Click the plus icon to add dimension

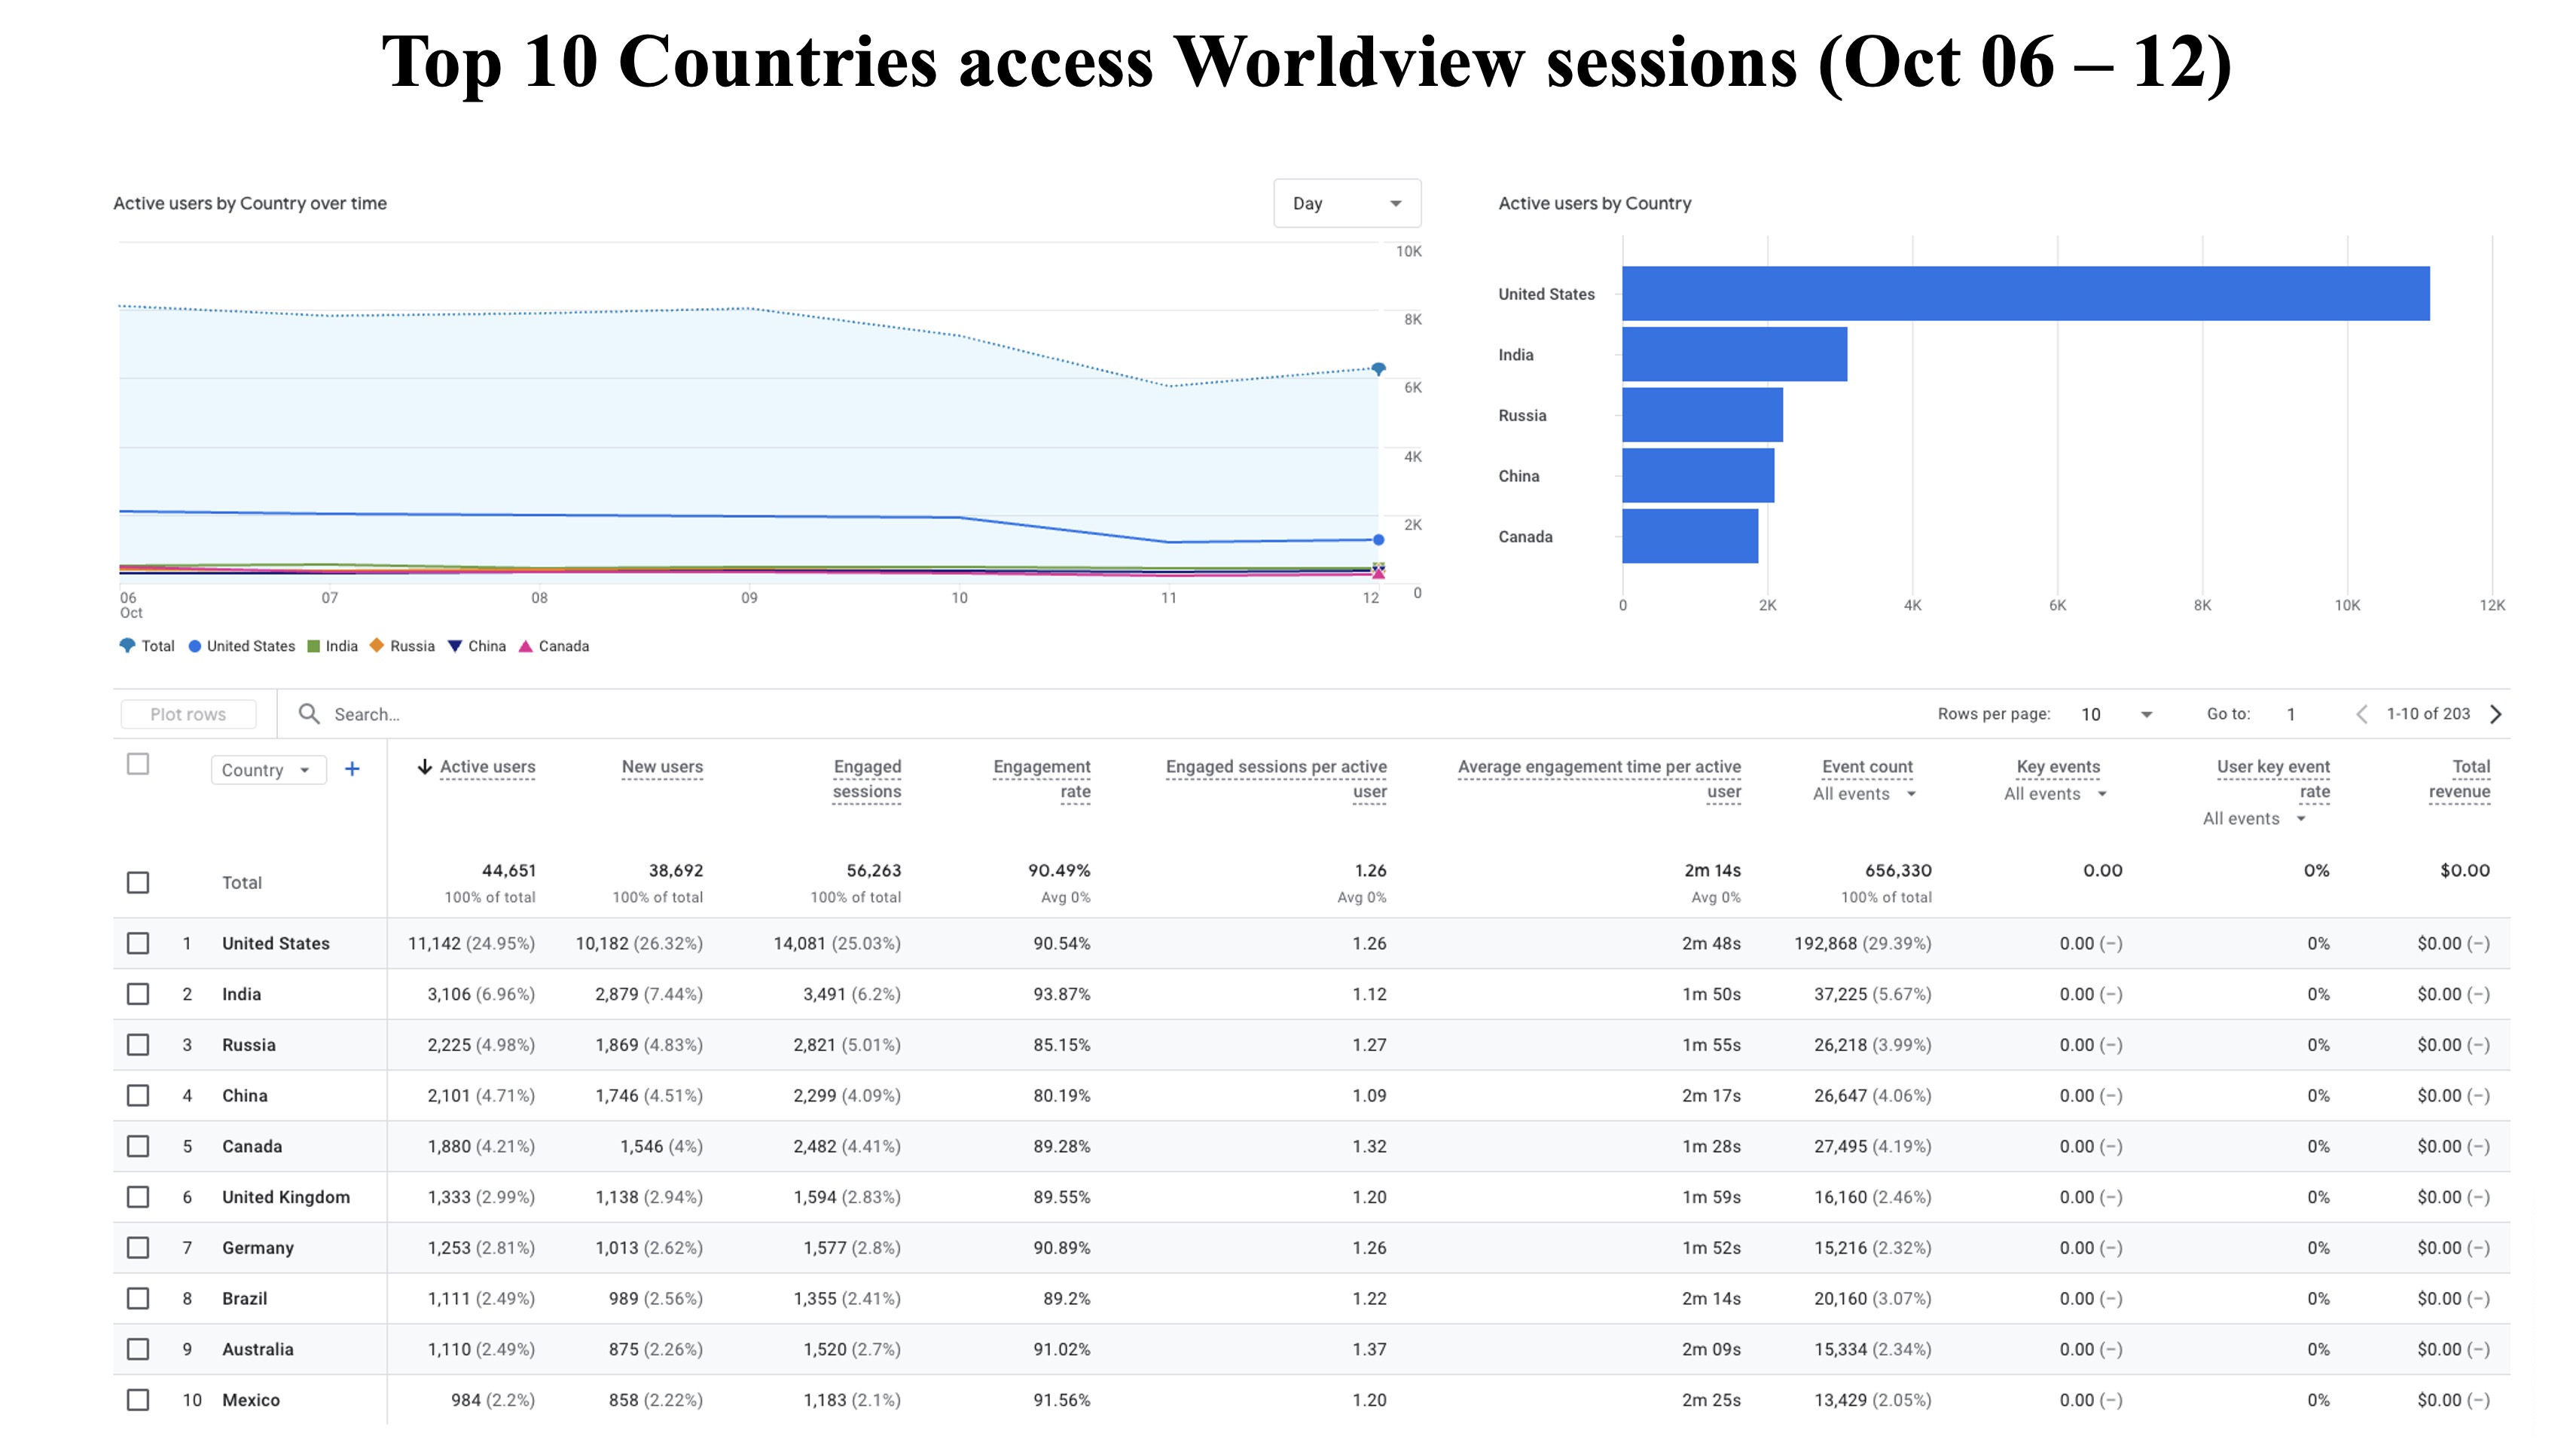pyautogui.click(x=352, y=769)
